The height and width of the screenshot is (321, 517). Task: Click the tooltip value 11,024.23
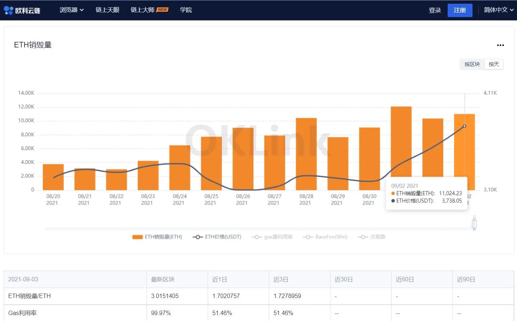click(450, 193)
